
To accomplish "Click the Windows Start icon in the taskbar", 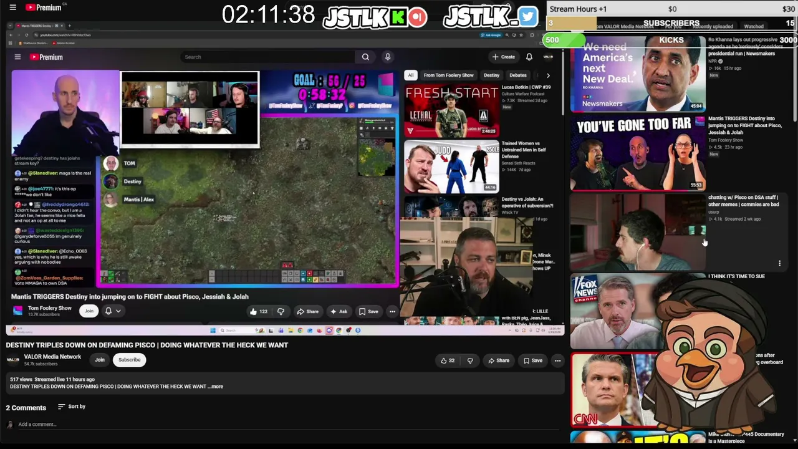I will coord(213,331).
